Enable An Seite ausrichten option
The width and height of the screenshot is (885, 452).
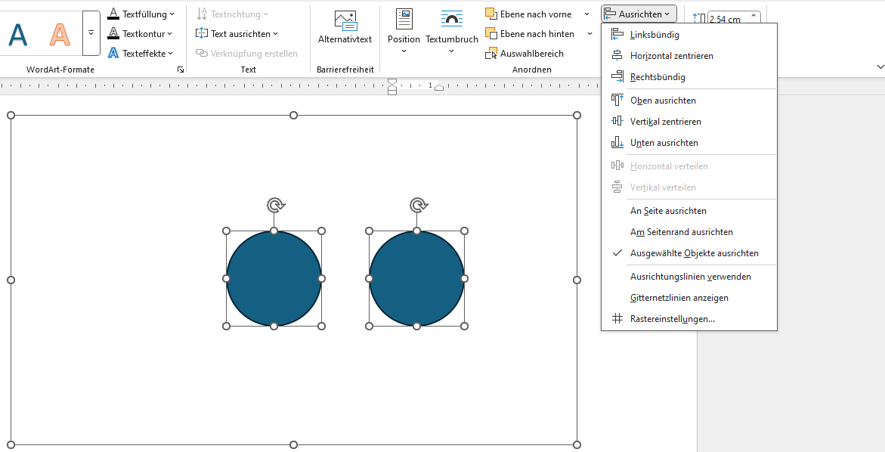[689, 210]
